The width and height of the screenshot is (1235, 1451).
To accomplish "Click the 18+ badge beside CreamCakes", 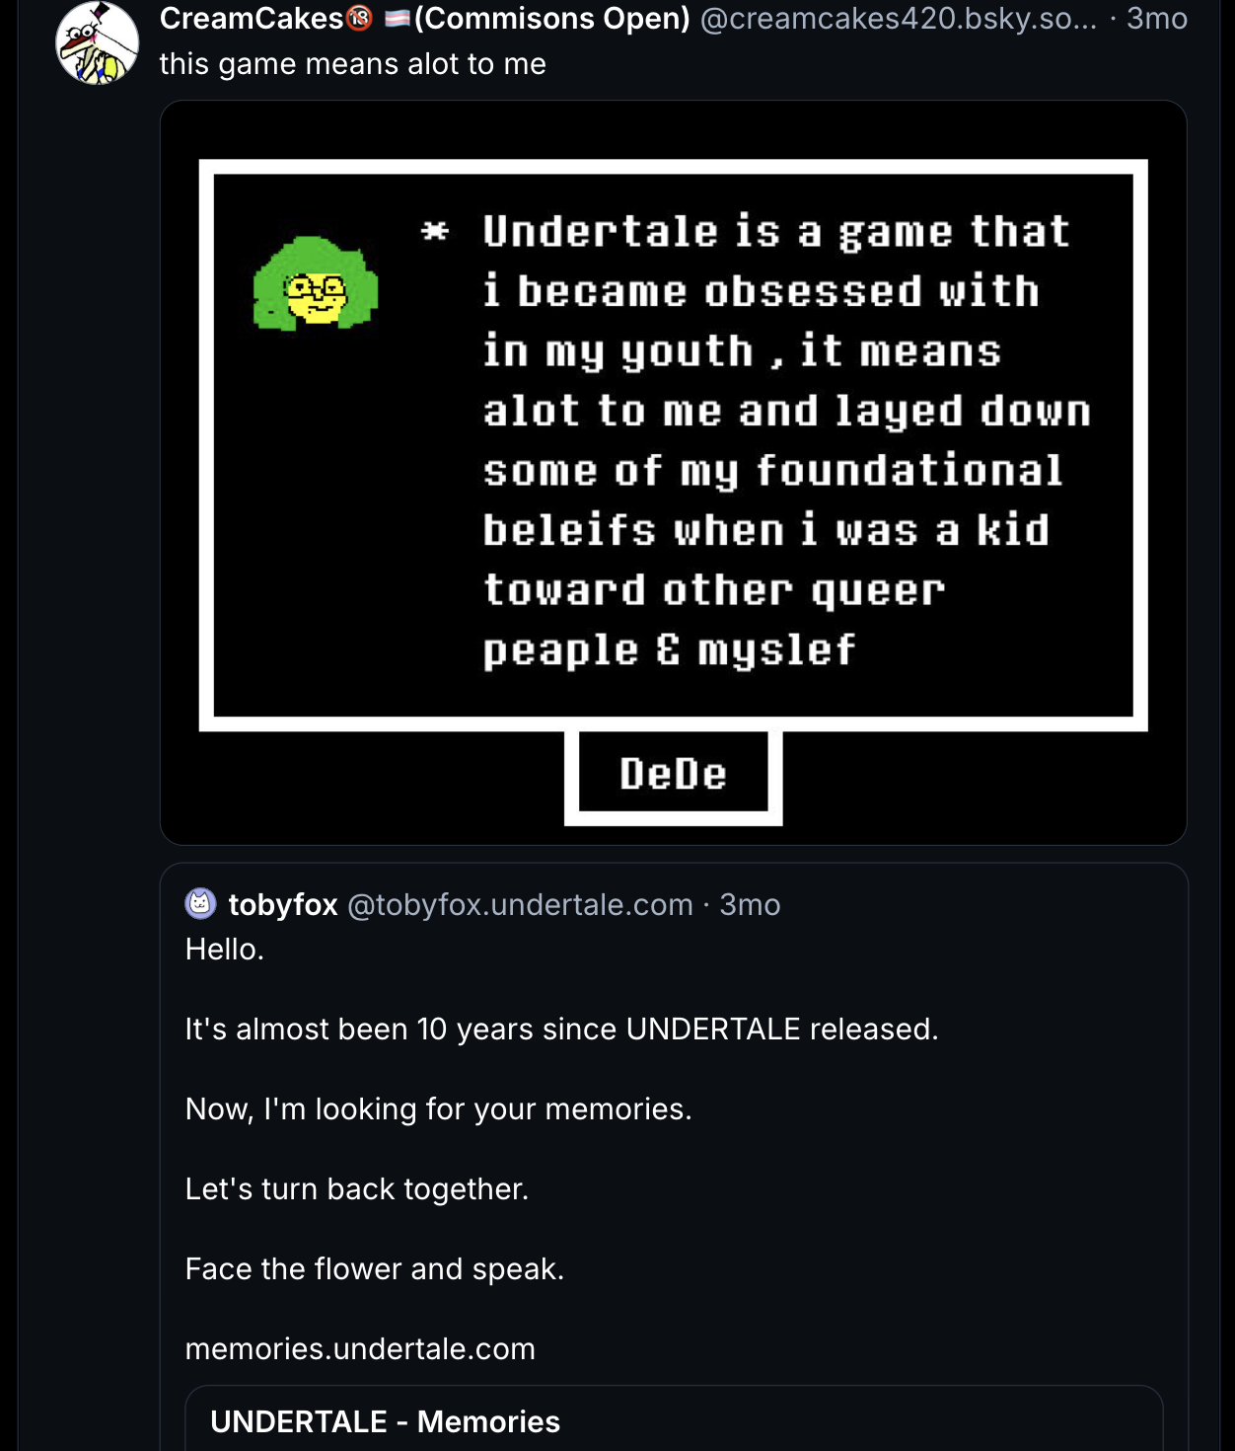I will click(x=360, y=18).
